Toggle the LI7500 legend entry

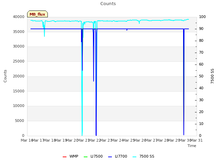(93, 156)
